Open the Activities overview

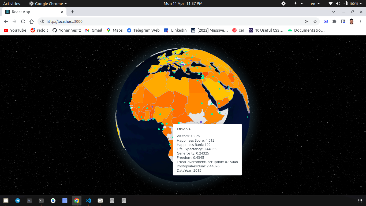(x=12, y=3)
